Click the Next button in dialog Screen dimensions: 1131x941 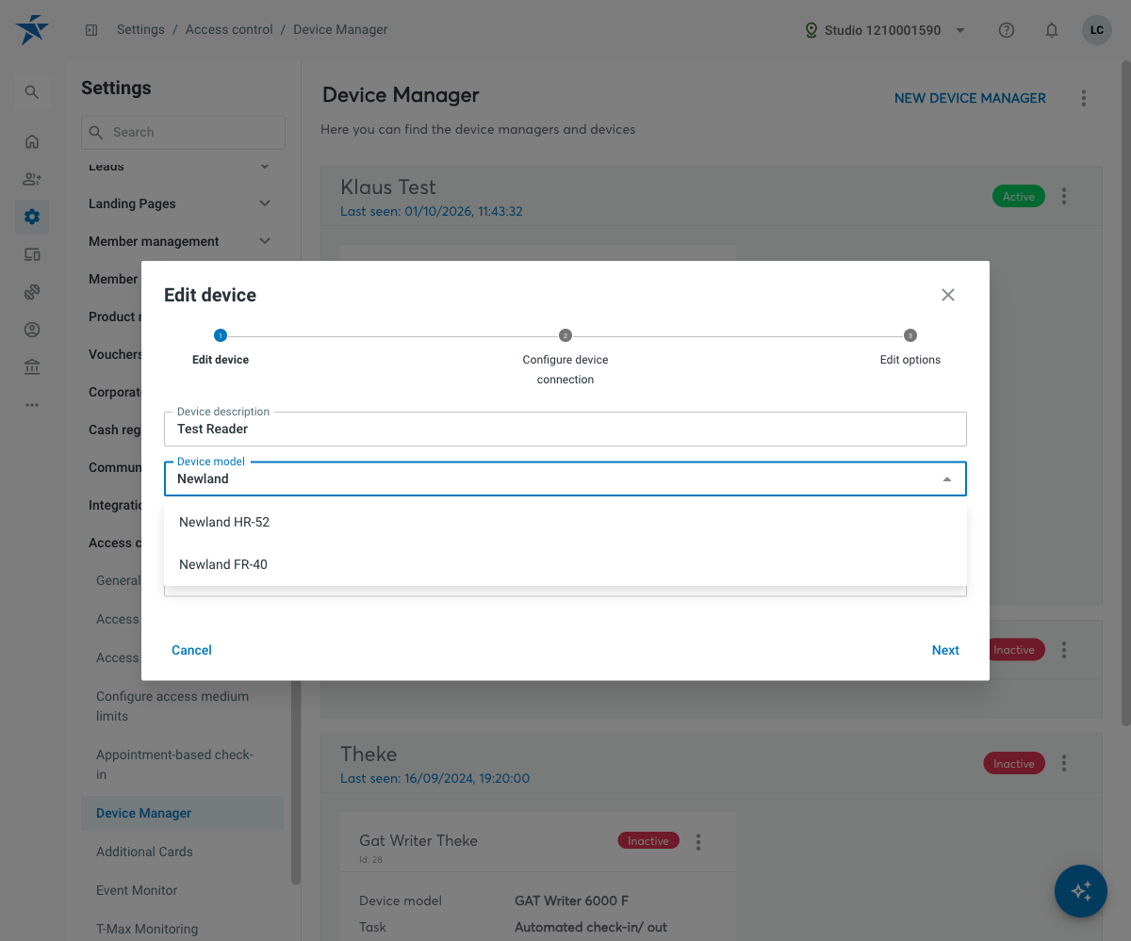tap(945, 650)
